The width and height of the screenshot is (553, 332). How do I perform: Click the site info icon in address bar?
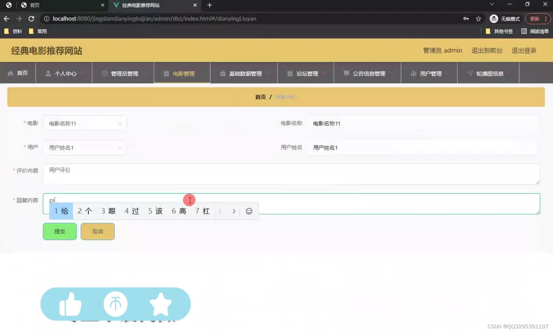(x=47, y=19)
